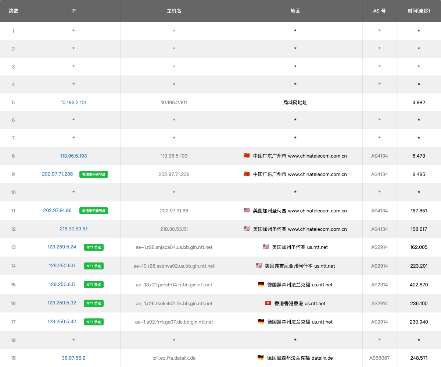441x367 pixels.
Task: Click the NTT 节点 badge beside 129.250.5.24
Action: tap(94, 247)
